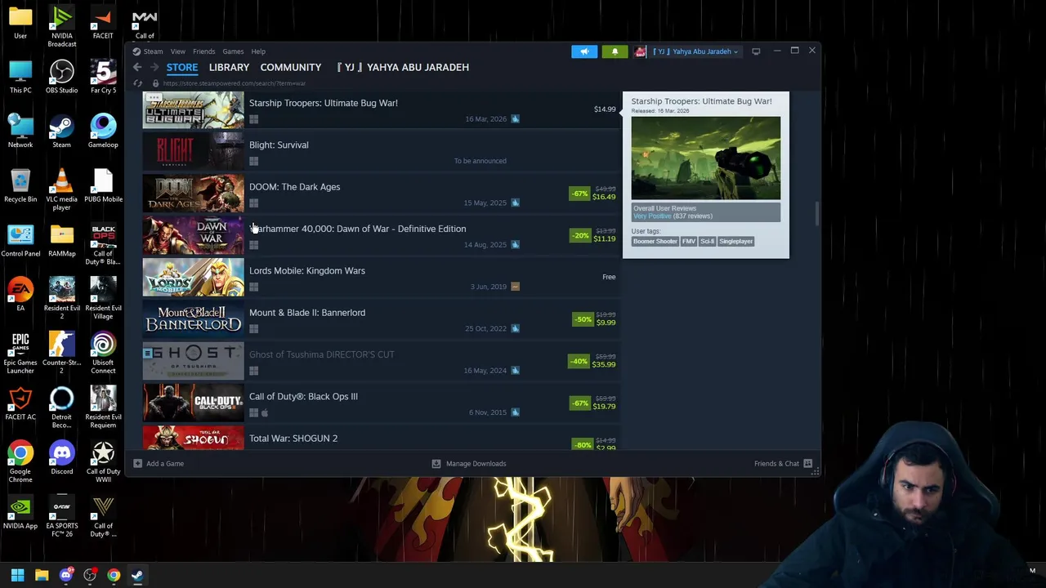The image size is (1046, 588).
Task: Click the Singleplayer user tag
Action: [735, 242]
